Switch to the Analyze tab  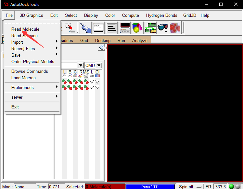point(140,40)
